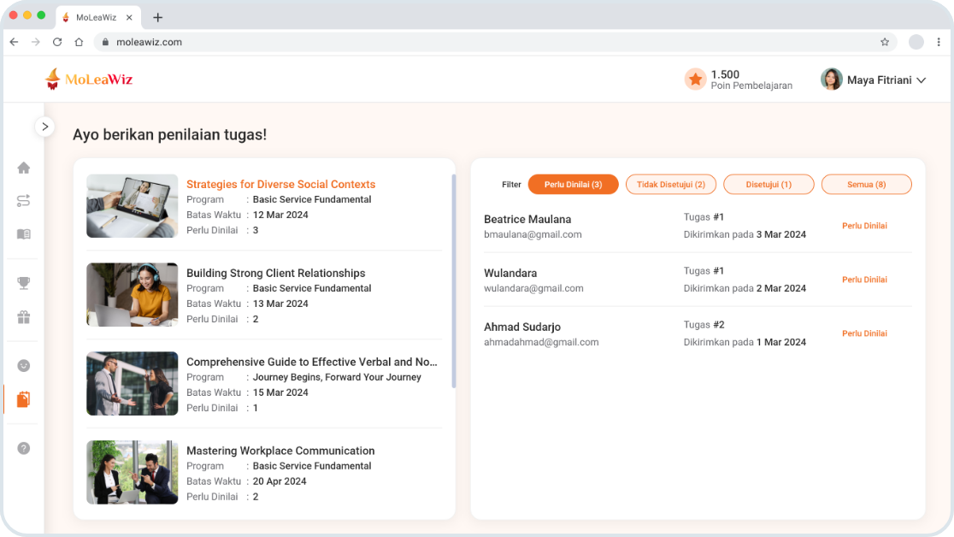This screenshot has width=954, height=537.
Task: Open Strategies for Diverse Social Contexts
Action: pos(280,184)
